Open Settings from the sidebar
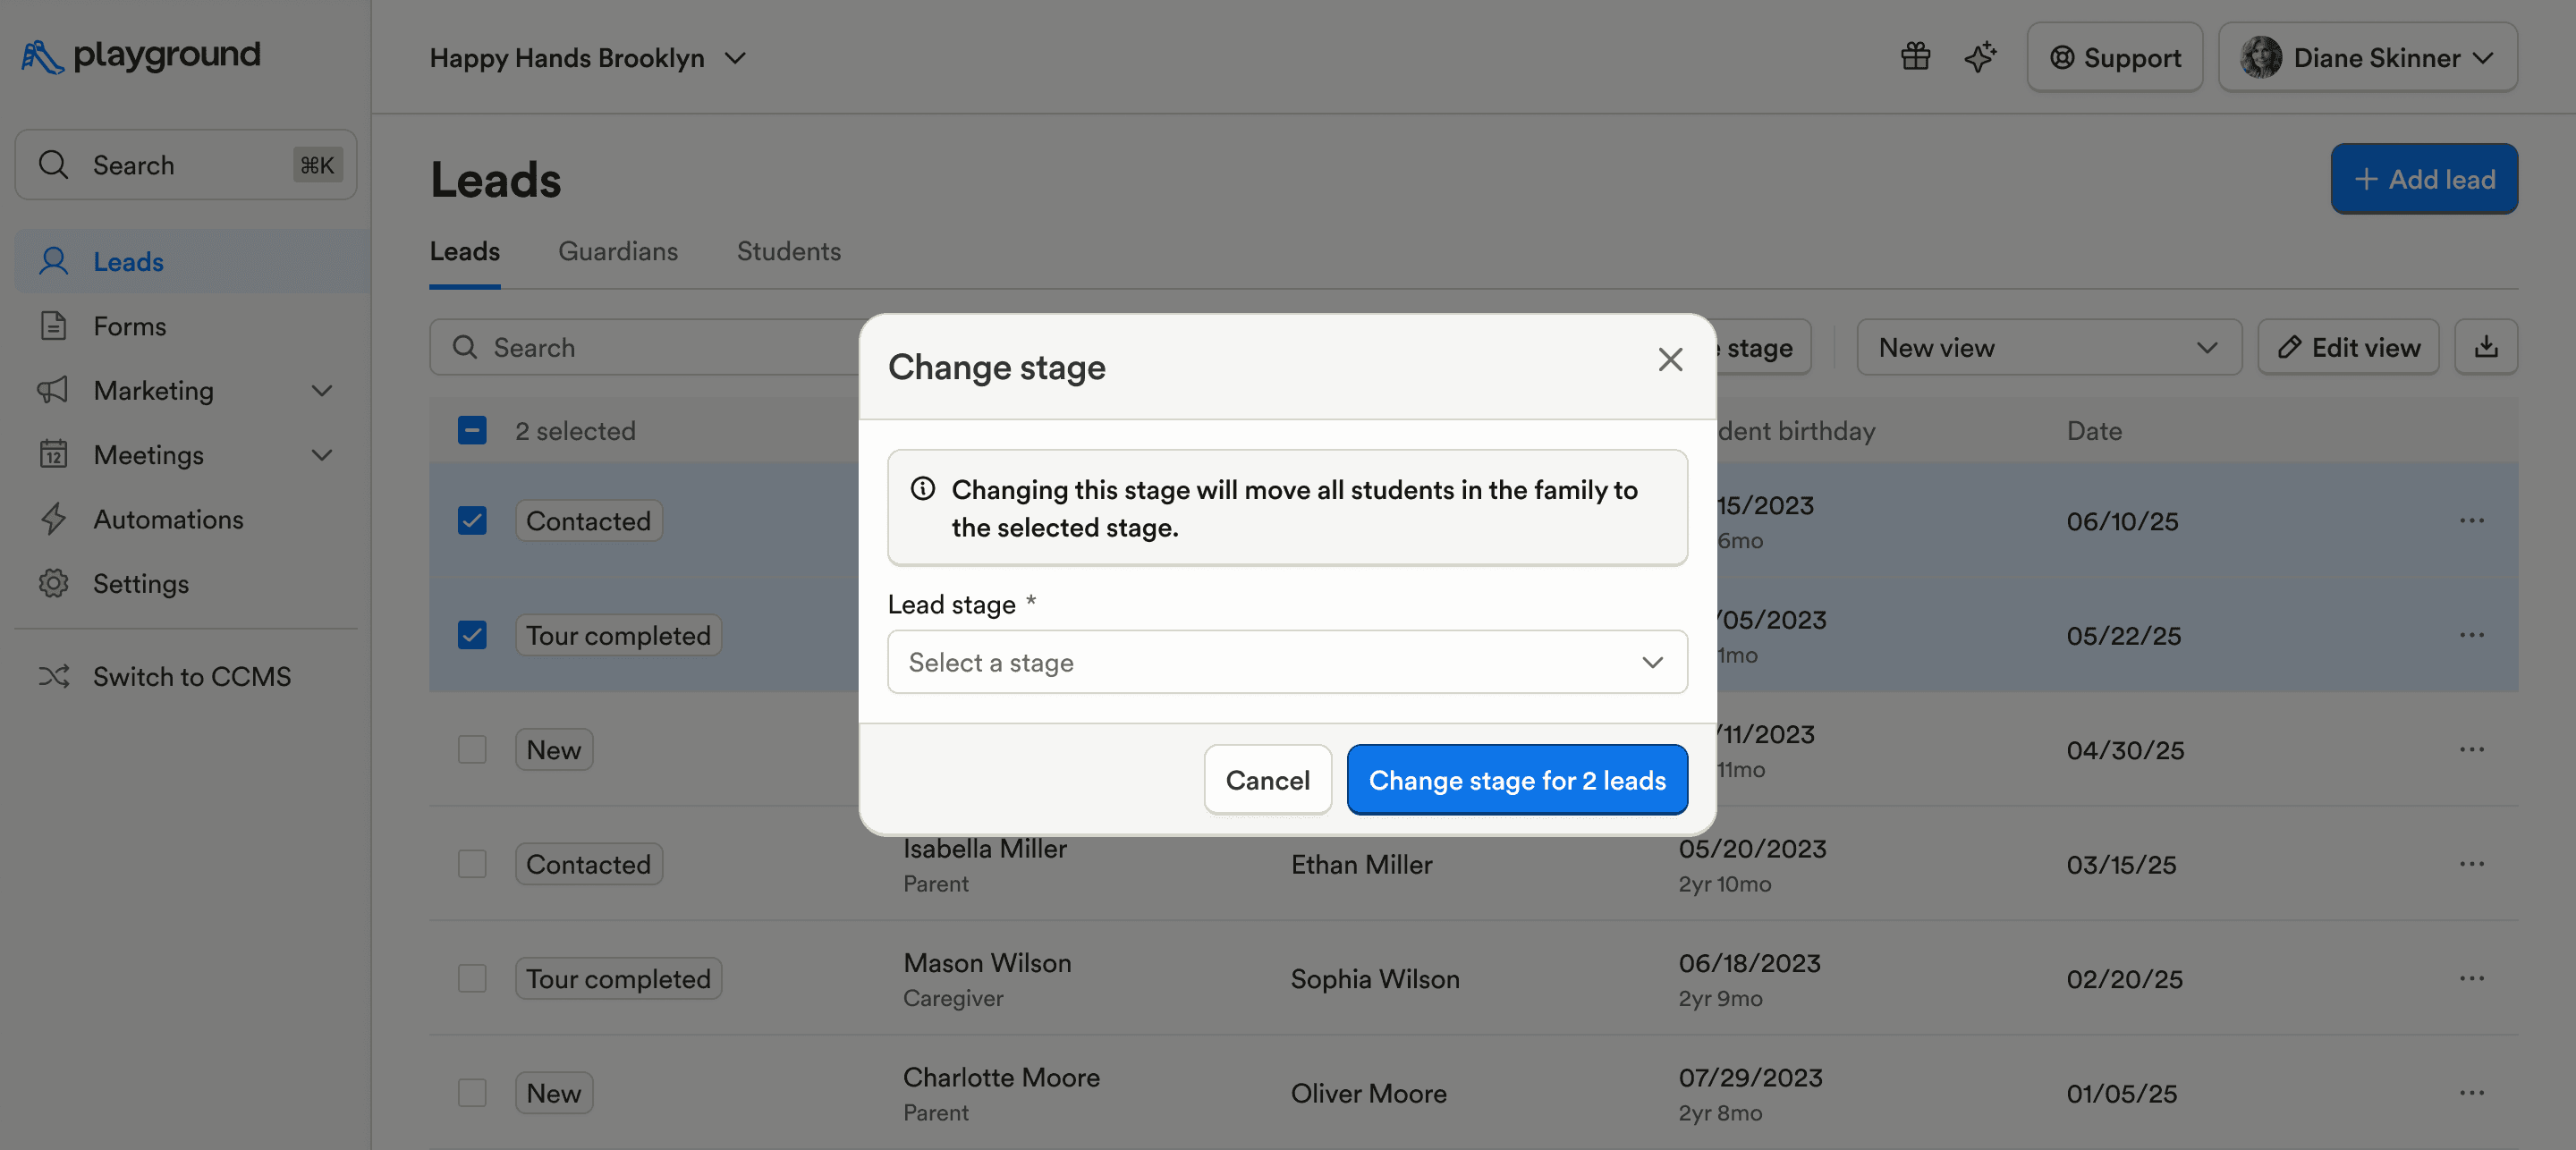The height and width of the screenshot is (1150, 2576). [140, 583]
